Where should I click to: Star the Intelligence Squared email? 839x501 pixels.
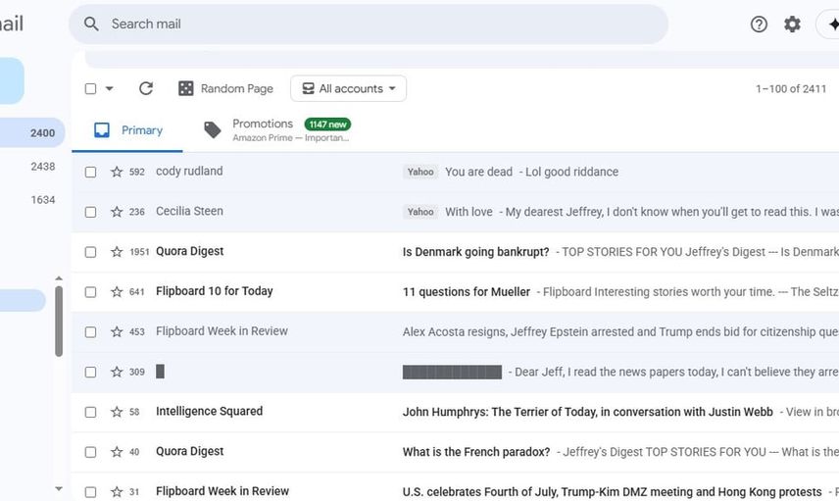pyautogui.click(x=117, y=412)
